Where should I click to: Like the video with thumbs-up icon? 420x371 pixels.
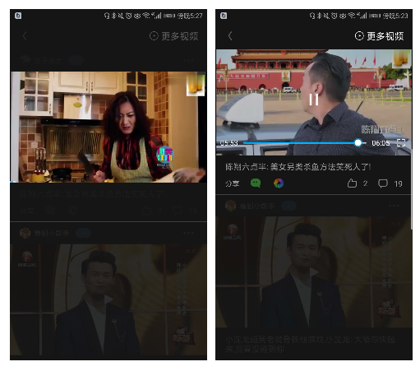[352, 183]
